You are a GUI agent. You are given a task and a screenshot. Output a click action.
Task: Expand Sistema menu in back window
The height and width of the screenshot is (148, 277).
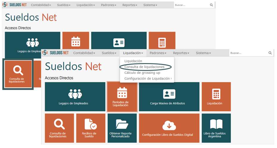150,5
